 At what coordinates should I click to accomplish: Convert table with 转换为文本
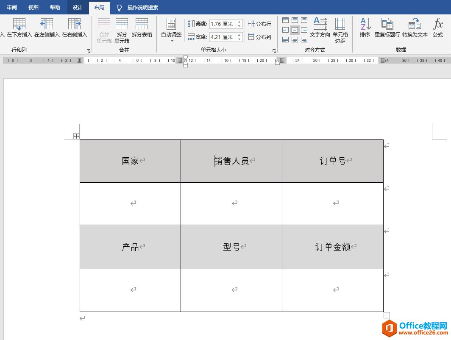tap(415, 28)
